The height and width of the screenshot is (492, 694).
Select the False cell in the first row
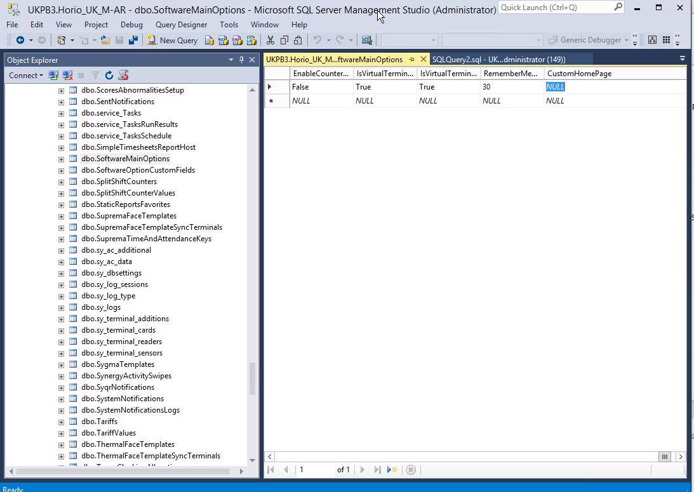pyautogui.click(x=321, y=87)
